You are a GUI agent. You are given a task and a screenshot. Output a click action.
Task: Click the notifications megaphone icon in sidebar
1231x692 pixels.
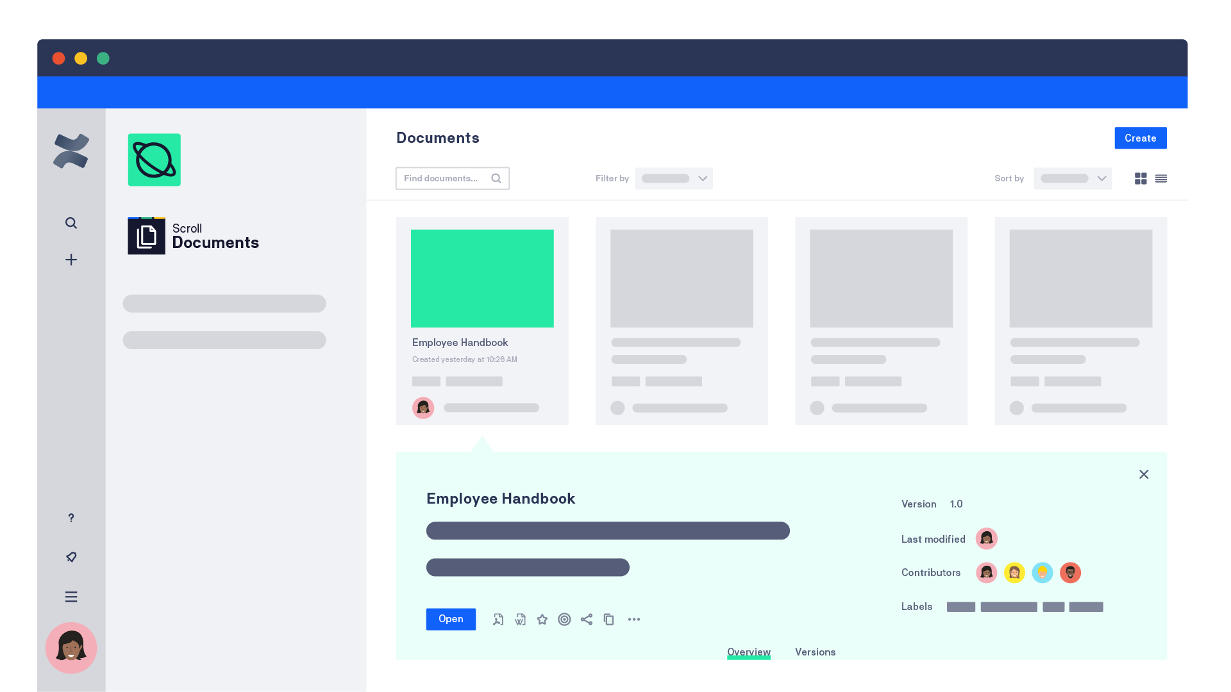coord(71,557)
